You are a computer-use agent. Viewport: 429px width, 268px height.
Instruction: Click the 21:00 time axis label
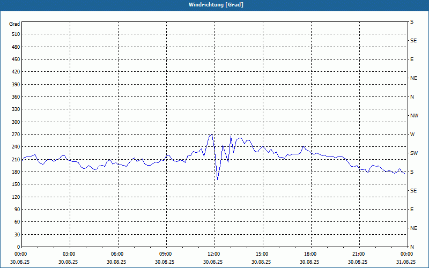359,254
